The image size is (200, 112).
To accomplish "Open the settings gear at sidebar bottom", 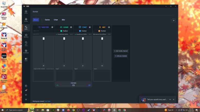I will point(26,99).
